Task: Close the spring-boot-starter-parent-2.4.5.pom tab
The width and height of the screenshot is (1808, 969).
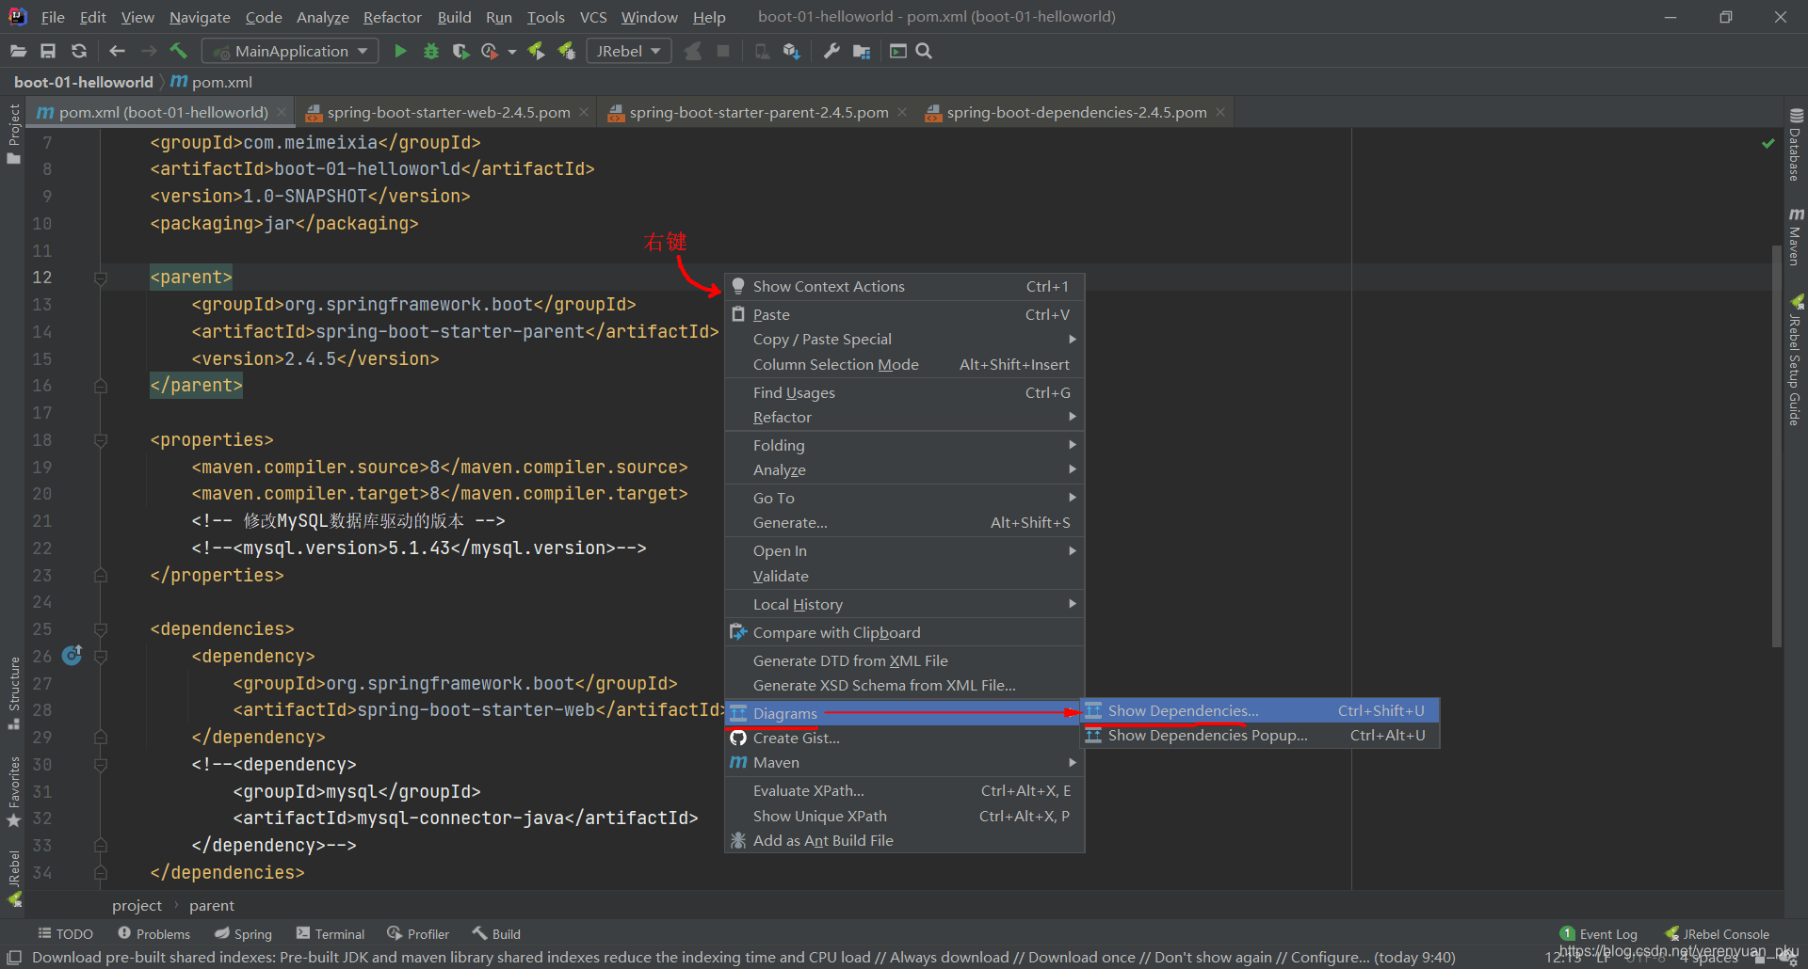Action: click(x=902, y=112)
